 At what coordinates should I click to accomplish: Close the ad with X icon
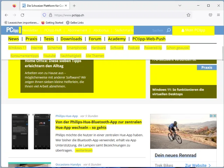pos(215,116)
